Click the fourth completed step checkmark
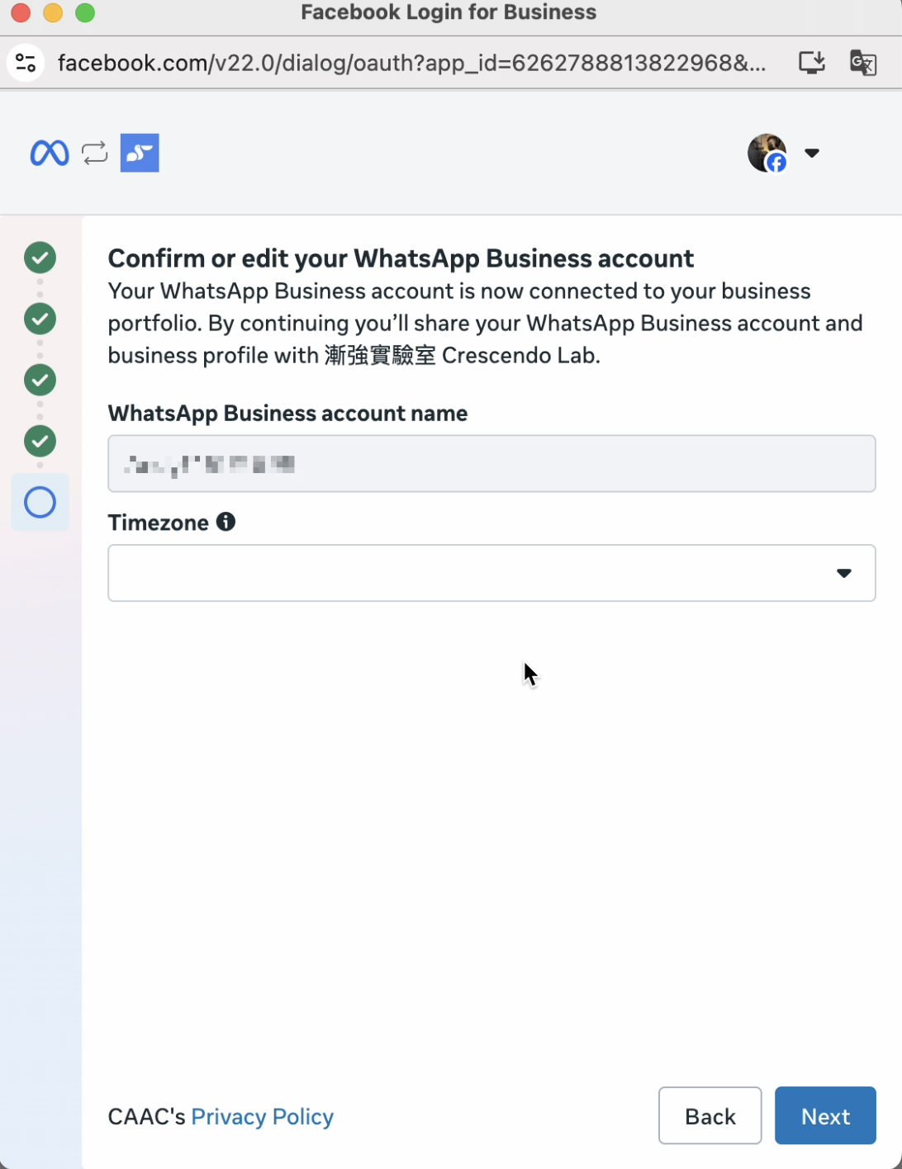 40,441
